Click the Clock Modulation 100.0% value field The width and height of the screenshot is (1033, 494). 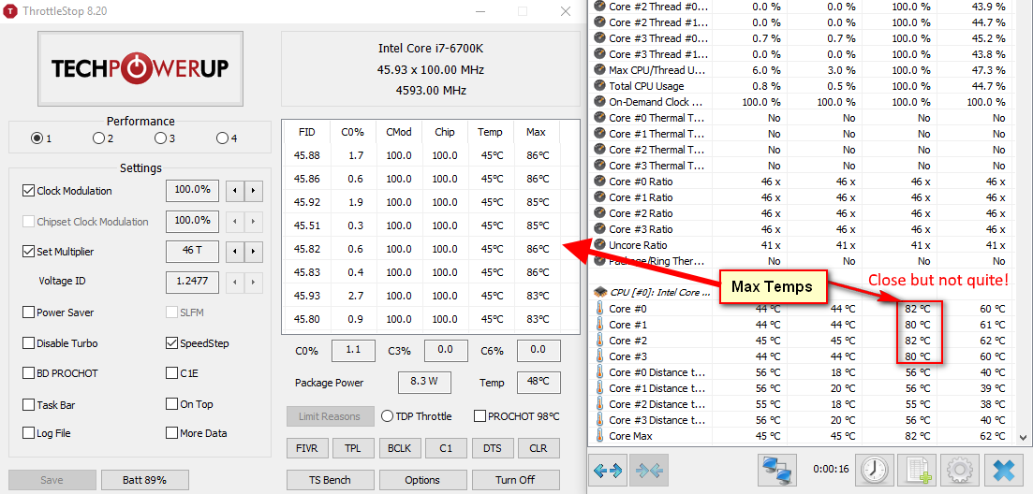pos(192,190)
